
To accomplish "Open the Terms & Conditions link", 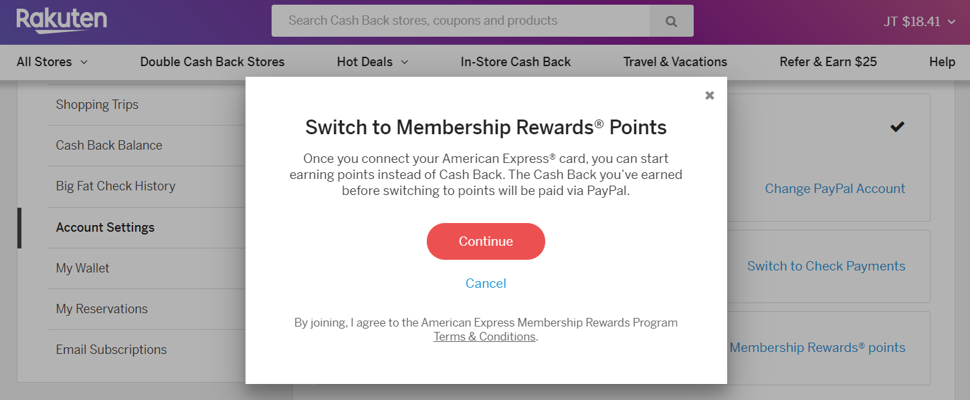I will click(484, 336).
